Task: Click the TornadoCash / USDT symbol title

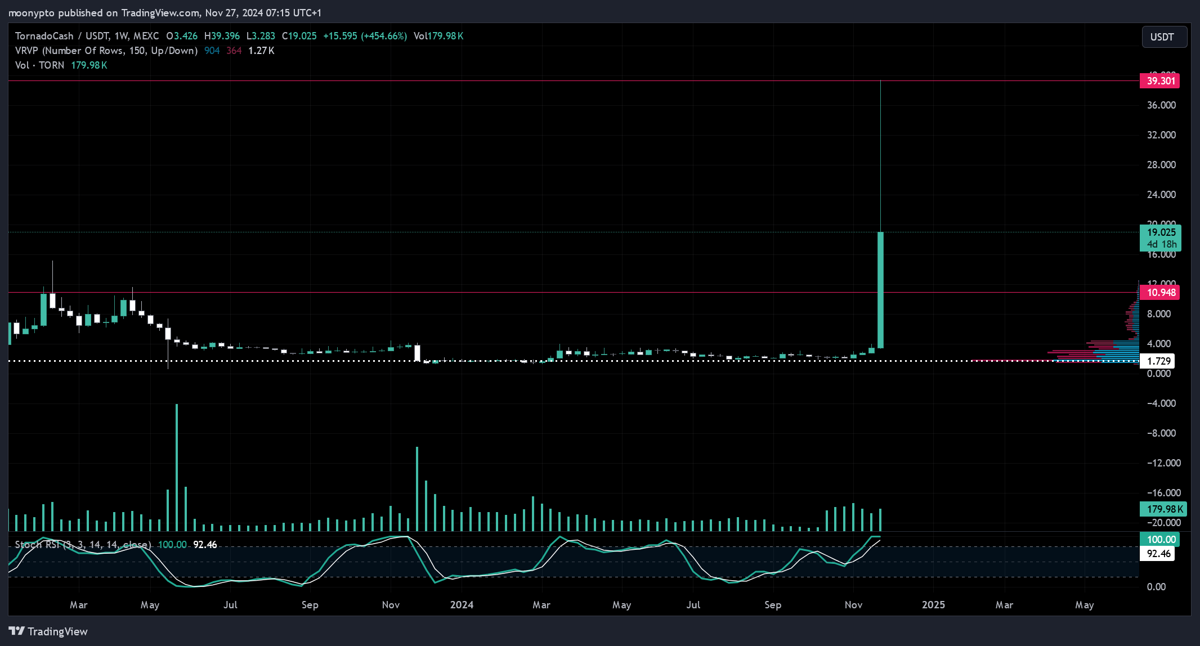Action: (87, 36)
